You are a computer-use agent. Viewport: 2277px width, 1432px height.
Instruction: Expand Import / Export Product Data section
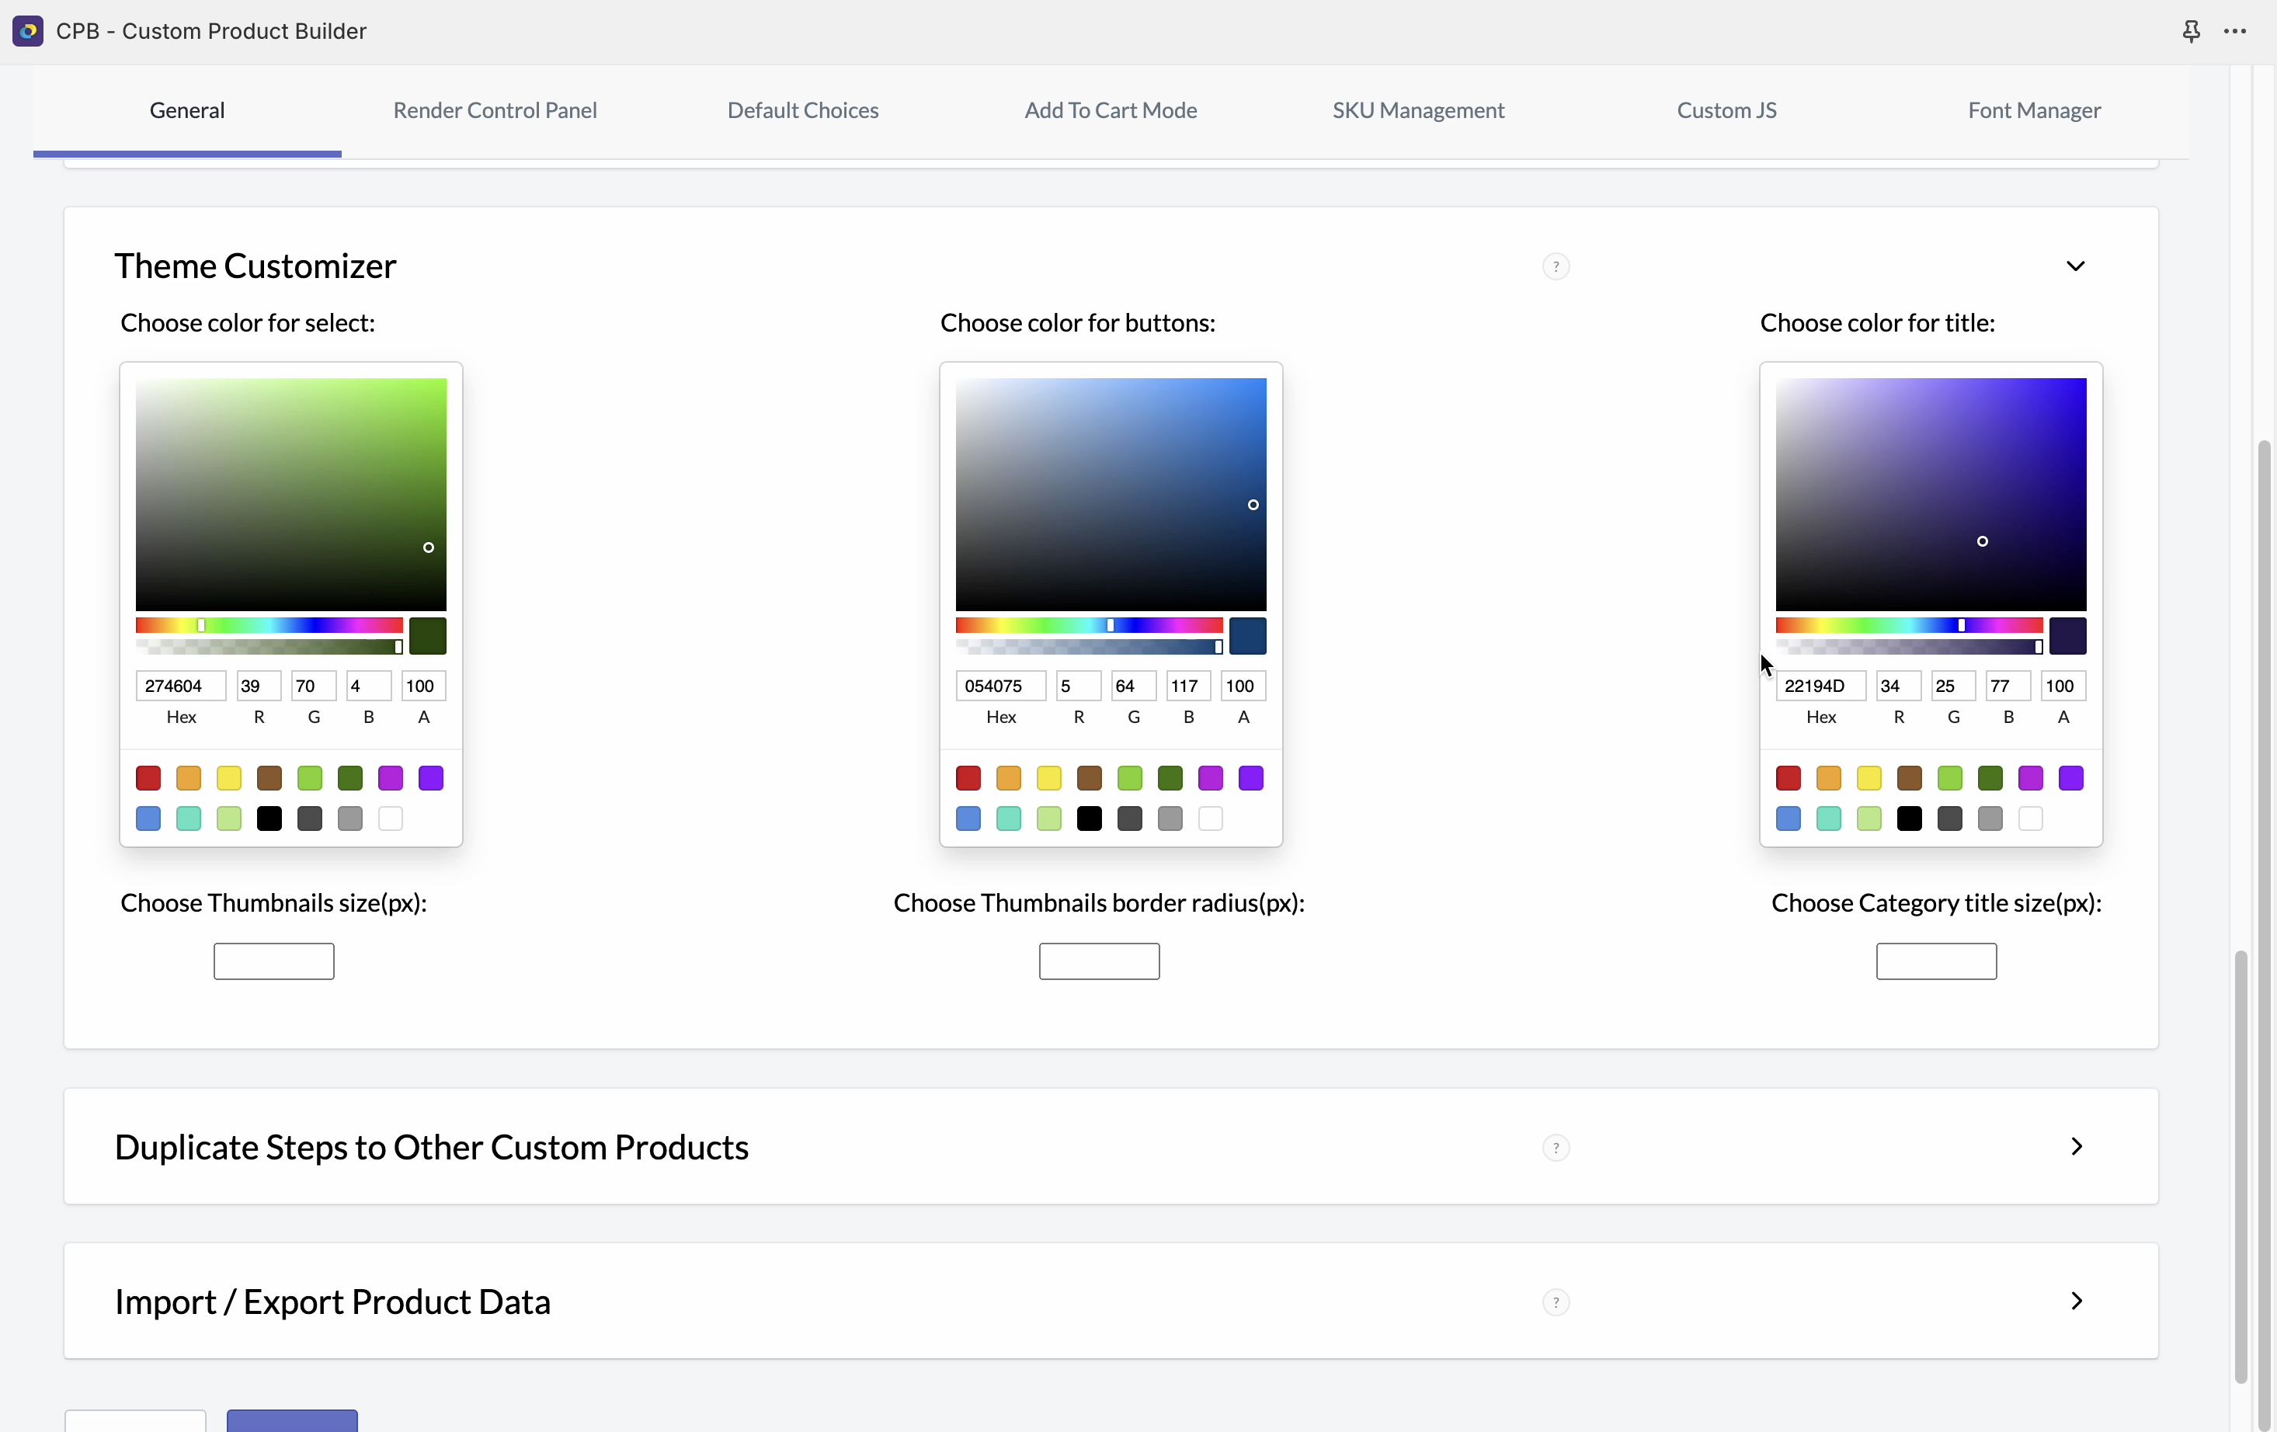2076,1302
